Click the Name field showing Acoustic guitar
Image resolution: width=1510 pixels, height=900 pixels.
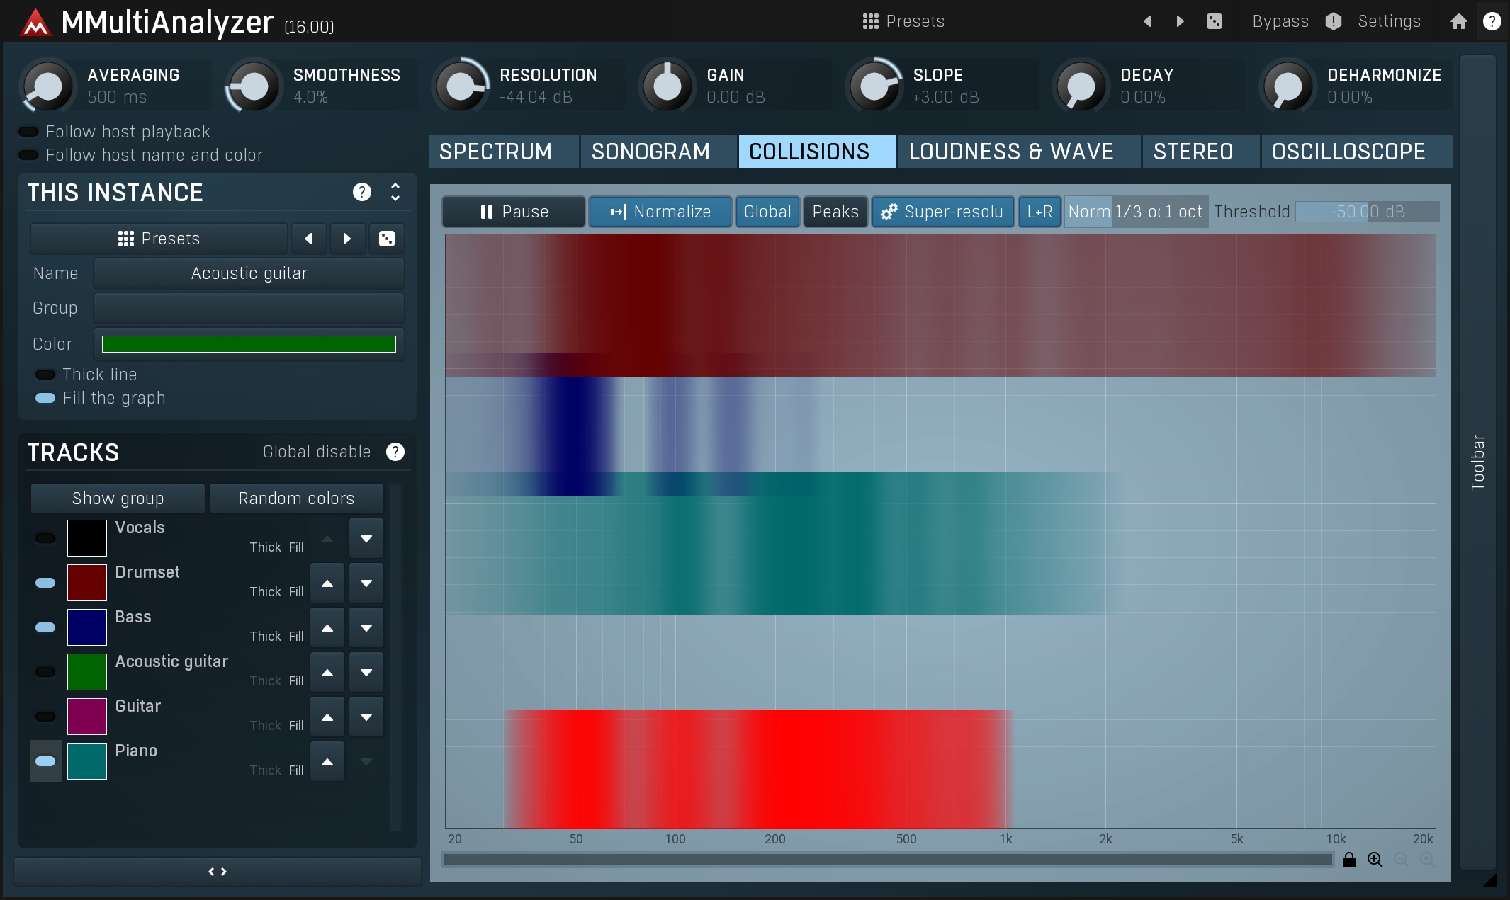click(249, 273)
